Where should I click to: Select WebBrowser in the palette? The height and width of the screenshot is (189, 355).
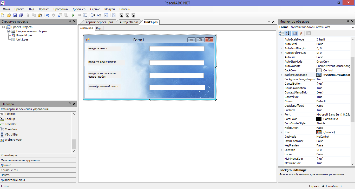(13, 140)
